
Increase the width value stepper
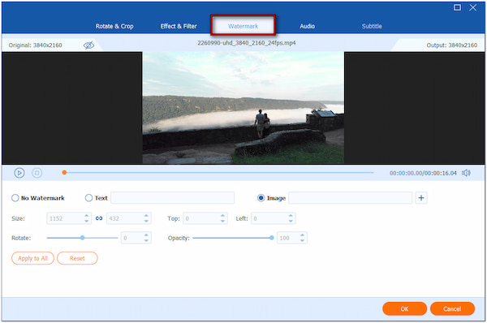click(87, 216)
